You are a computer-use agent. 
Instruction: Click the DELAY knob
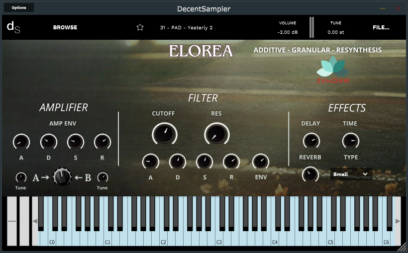coord(311,141)
